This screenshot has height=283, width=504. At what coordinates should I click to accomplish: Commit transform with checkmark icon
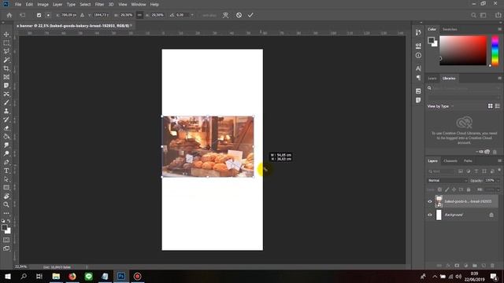coord(250,15)
